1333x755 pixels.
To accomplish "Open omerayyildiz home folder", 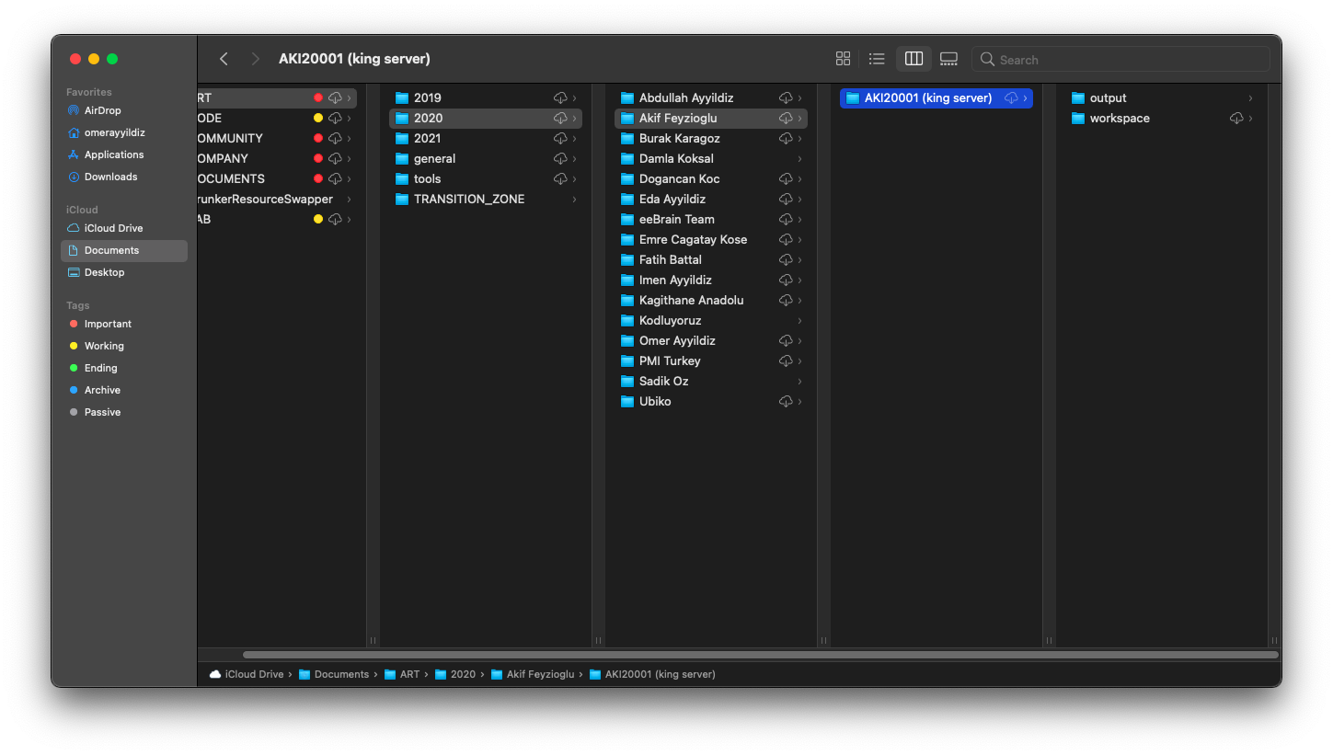I will tap(124, 132).
